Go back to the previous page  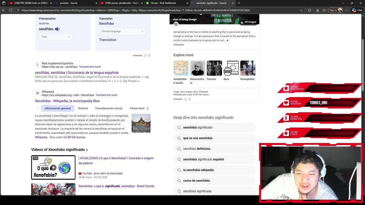(x=4, y=10)
